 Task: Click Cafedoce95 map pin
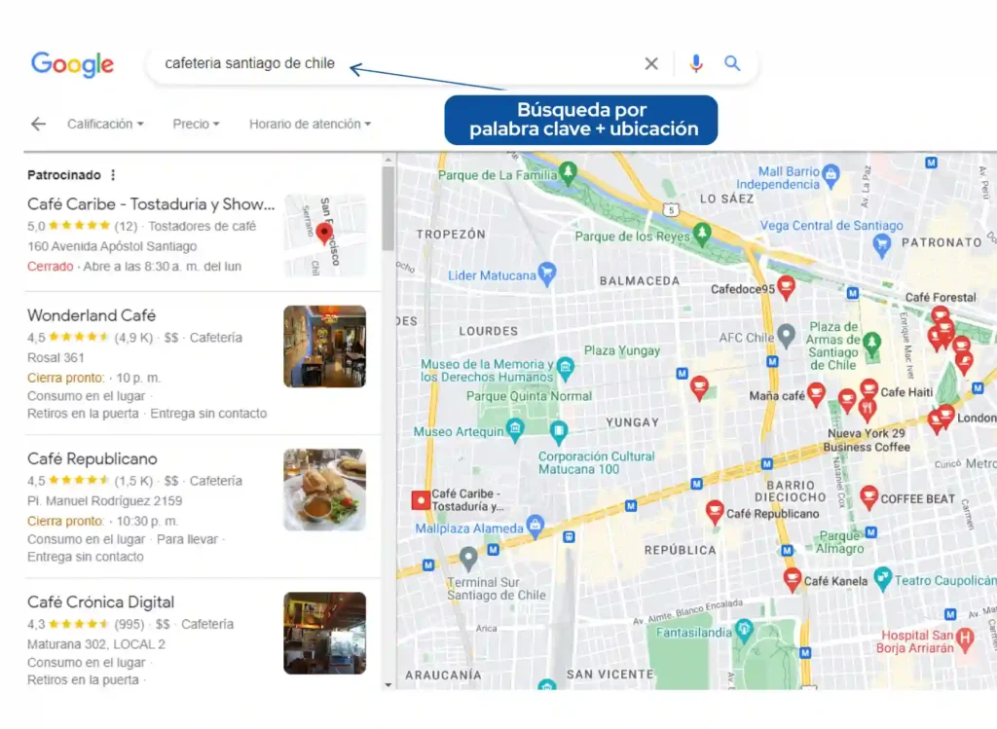[787, 288]
